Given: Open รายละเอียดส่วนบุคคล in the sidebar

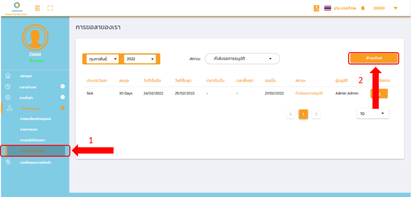Looking at the screenshot, I should [x=35, y=119].
